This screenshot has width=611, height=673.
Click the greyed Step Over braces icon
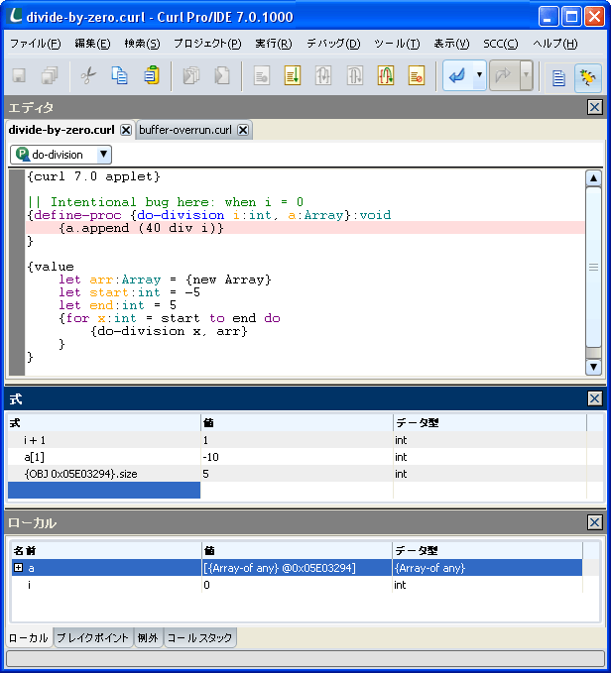point(354,76)
